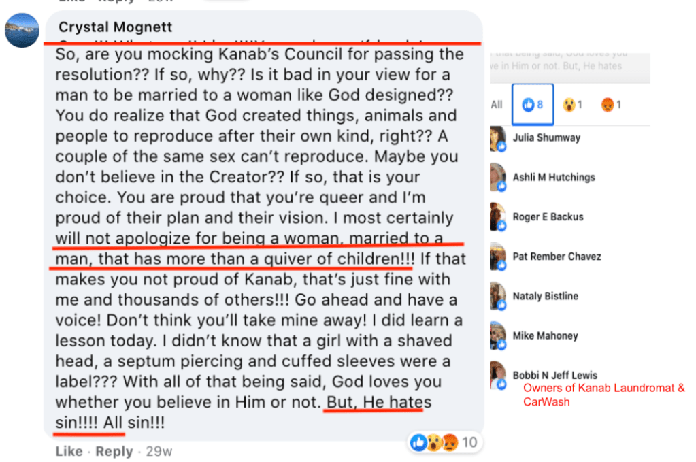Switch to the Like reactions tab

pyautogui.click(x=531, y=105)
